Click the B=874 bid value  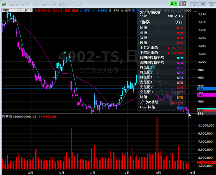(x=114, y=10)
